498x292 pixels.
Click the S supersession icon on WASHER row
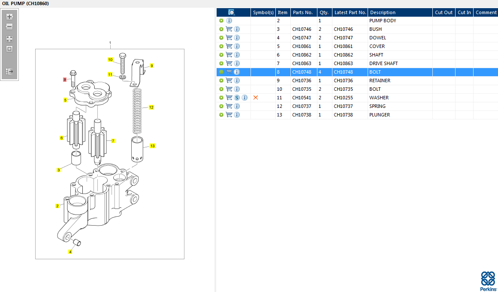coord(237,98)
